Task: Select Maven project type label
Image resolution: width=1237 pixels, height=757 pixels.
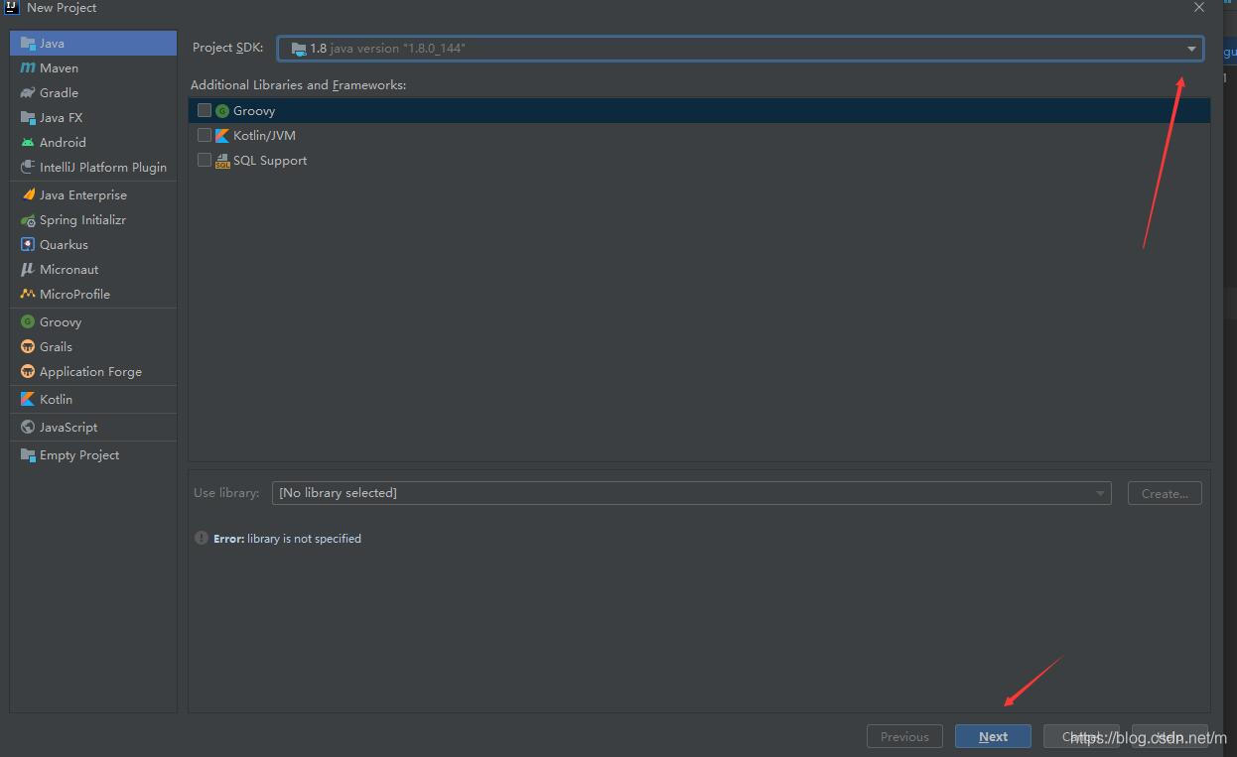Action: coord(59,68)
